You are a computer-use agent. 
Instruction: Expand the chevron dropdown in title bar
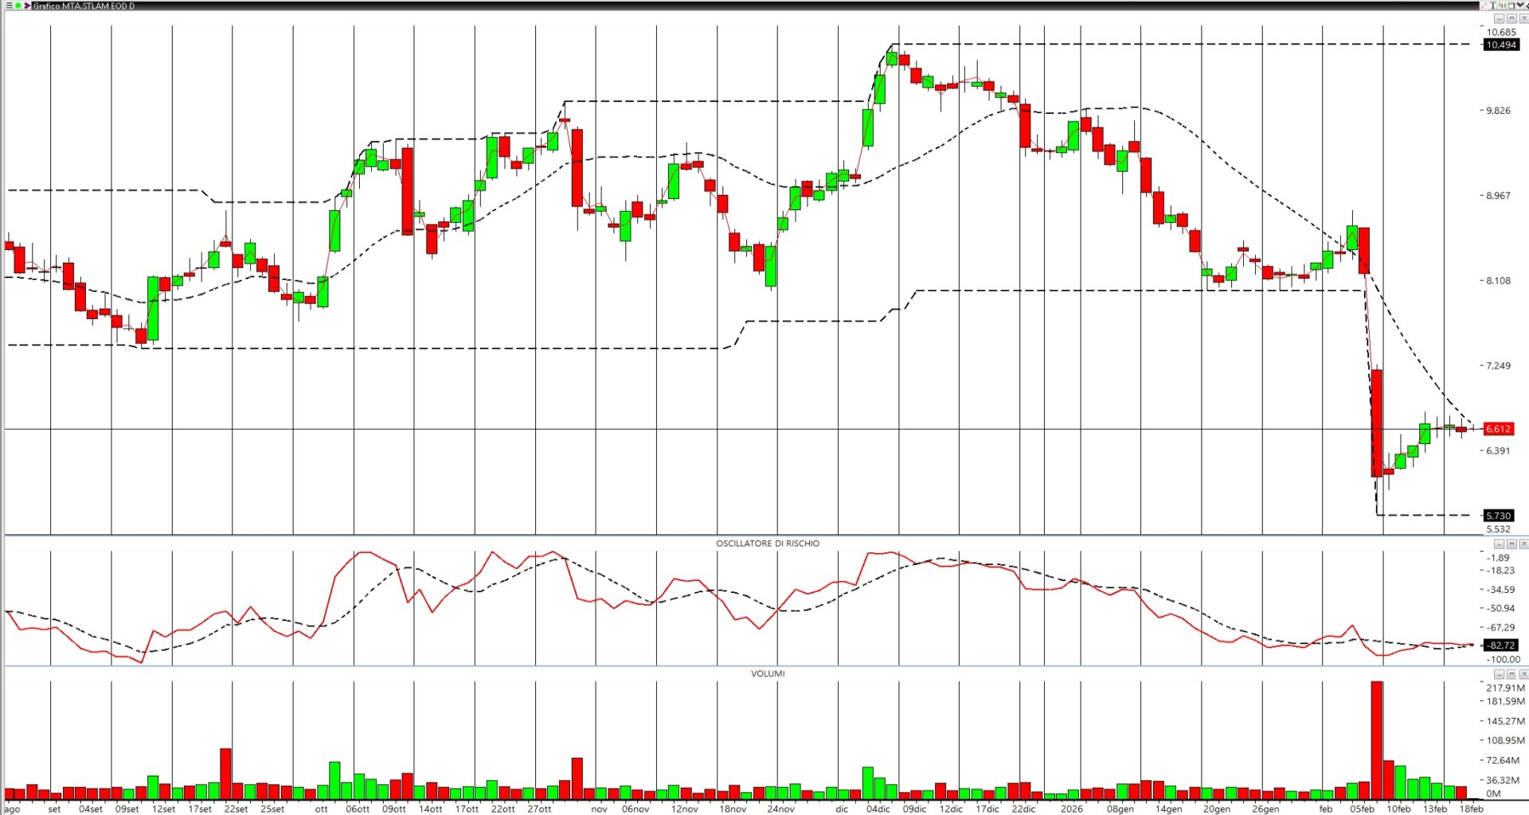click(x=1519, y=6)
